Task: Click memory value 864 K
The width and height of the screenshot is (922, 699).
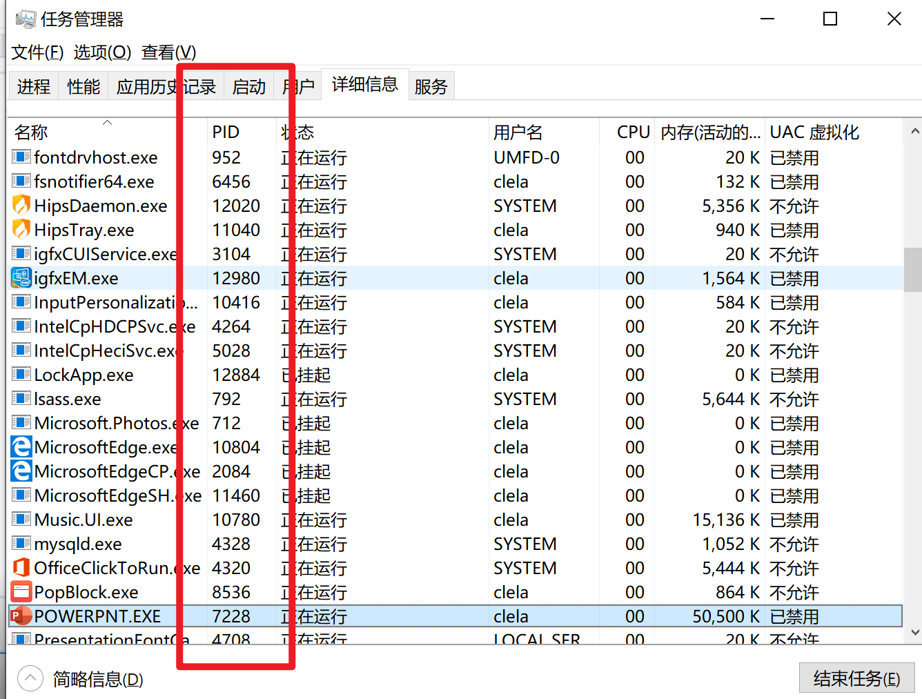Action: point(738,592)
